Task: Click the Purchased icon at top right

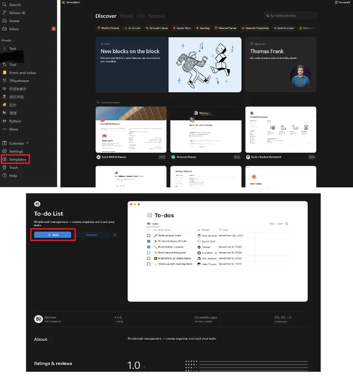Action: coord(336,2)
